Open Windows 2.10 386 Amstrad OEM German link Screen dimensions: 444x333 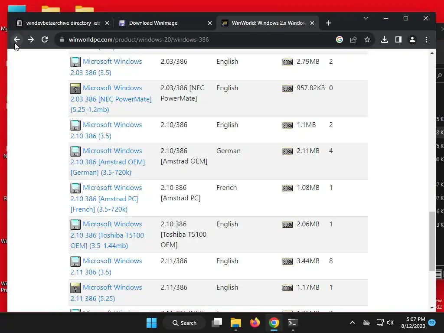(x=108, y=162)
